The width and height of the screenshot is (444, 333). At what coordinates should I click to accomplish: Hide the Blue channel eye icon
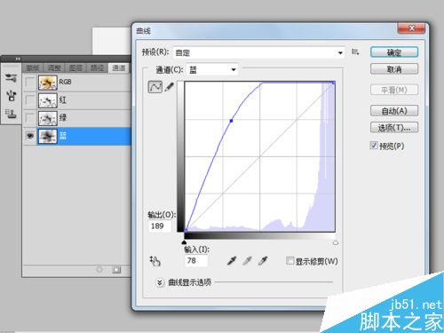pyautogui.click(x=30, y=136)
